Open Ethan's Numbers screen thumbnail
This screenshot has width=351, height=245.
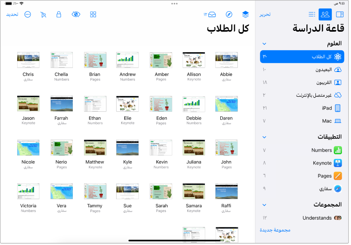(x=95, y=104)
